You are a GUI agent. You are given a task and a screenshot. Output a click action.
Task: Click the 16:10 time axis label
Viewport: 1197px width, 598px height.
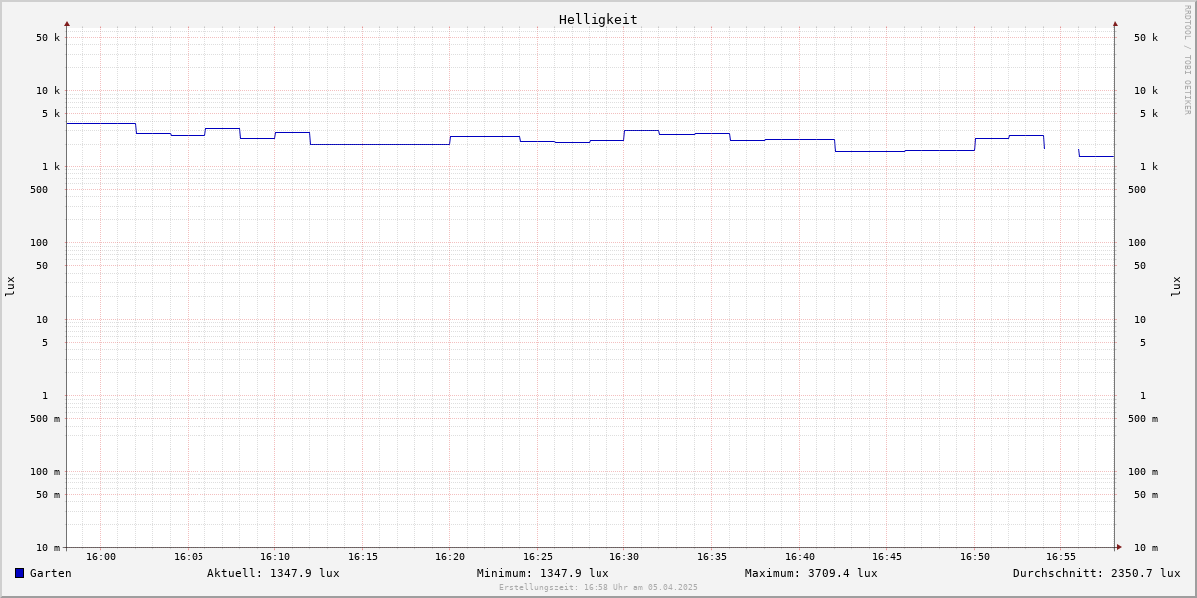(x=275, y=557)
